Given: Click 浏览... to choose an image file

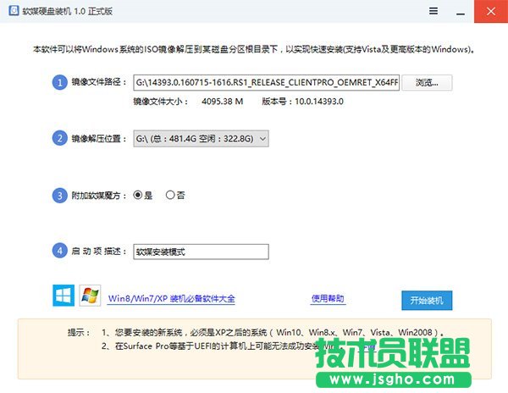Looking at the screenshot, I should point(427,83).
